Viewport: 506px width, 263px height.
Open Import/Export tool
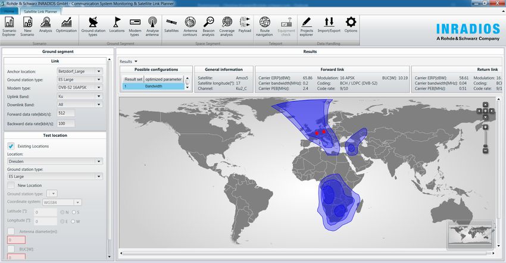[x=329, y=25]
